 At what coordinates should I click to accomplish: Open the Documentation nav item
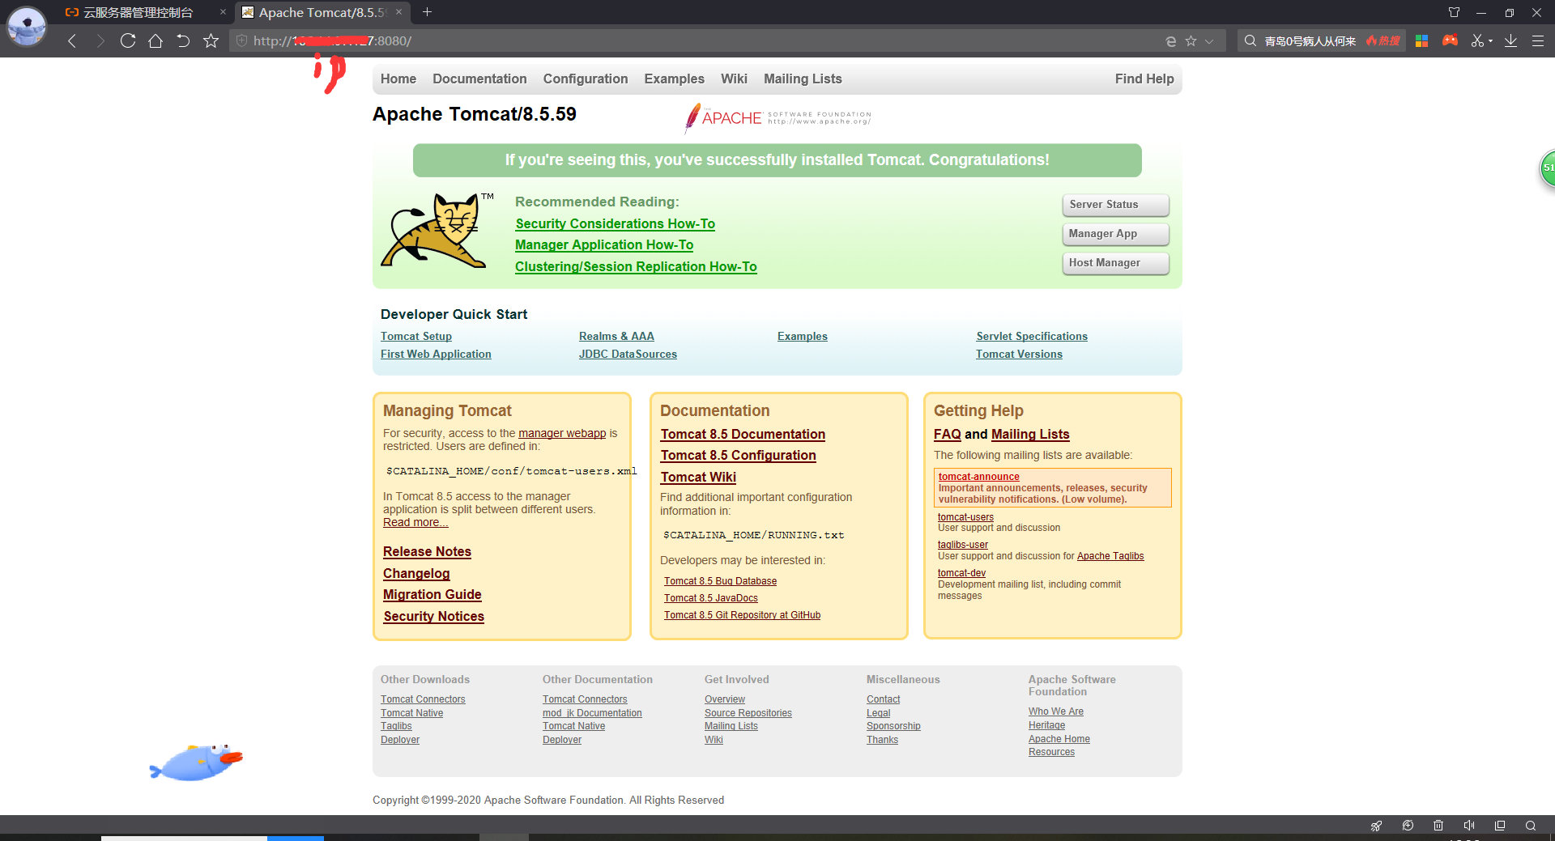(x=479, y=79)
